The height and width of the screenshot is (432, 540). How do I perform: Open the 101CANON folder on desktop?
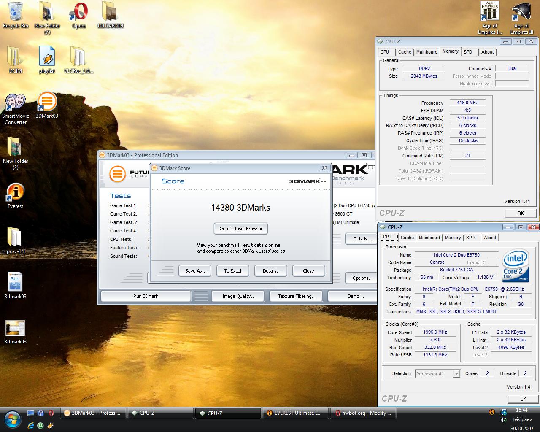click(x=110, y=15)
